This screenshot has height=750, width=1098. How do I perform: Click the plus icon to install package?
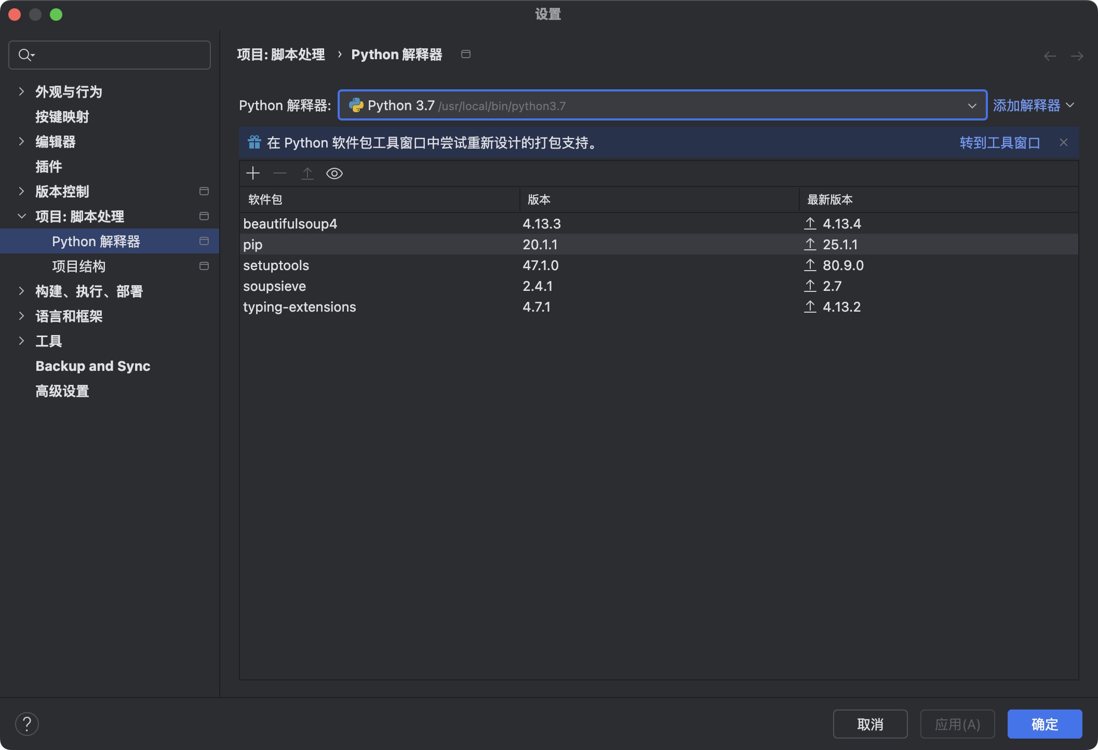[253, 173]
